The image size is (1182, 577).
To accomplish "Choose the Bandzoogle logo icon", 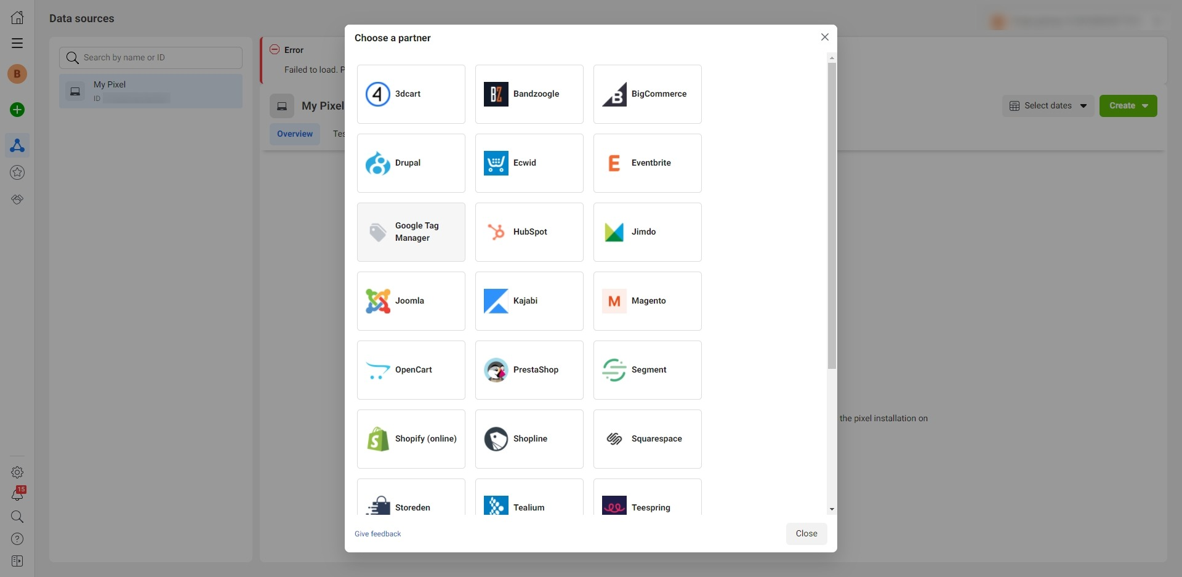I will [496, 94].
